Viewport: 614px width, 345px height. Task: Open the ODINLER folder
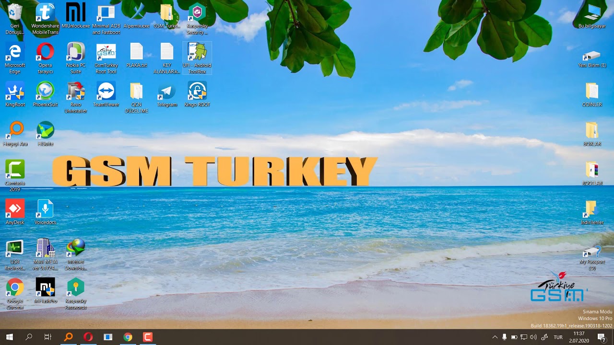click(592, 95)
